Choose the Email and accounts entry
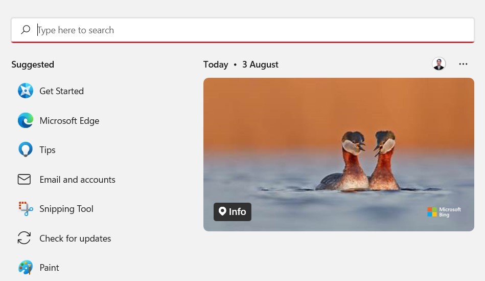Screen dimensions: 485x281 tap(77, 180)
